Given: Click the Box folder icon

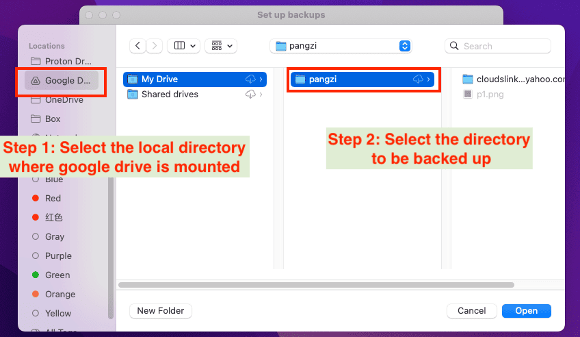Looking at the screenshot, I should pos(36,118).
